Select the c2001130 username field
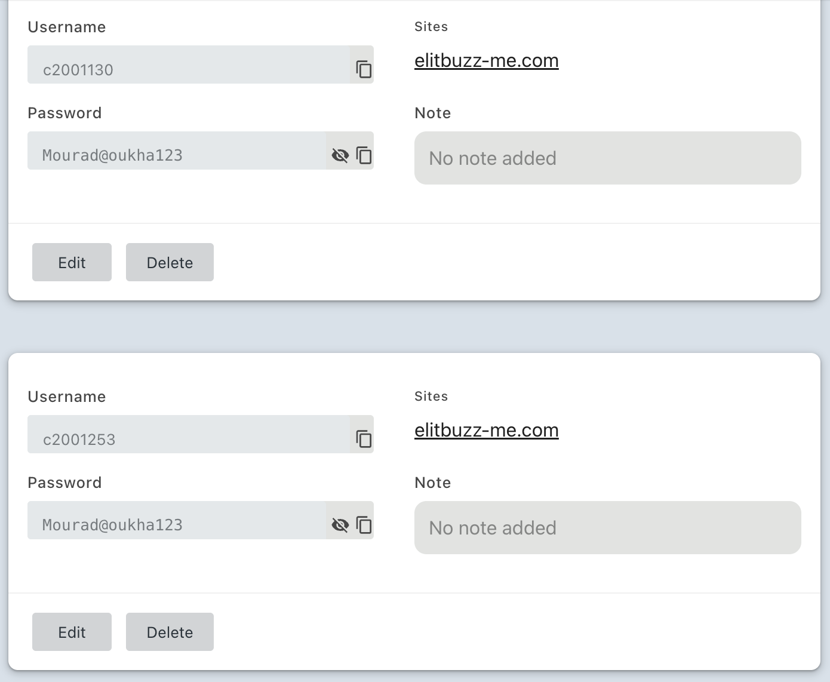 [188, 64]
